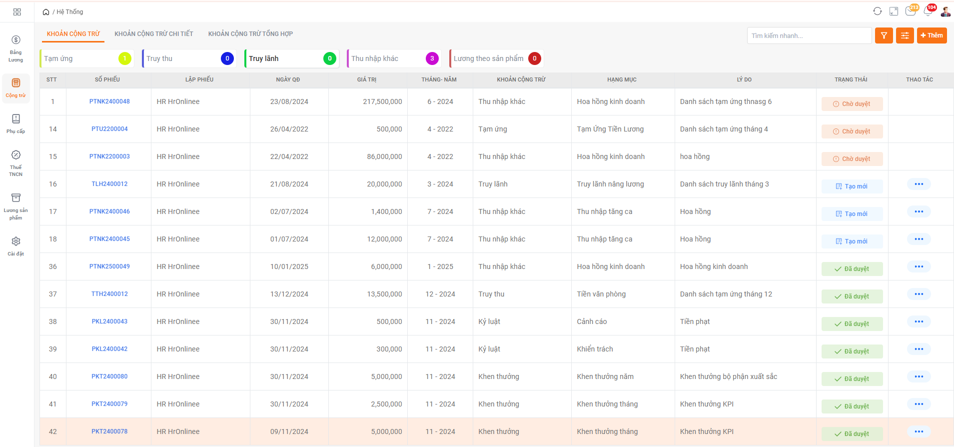Toggle fullscreen expand icon
Screen dimensions: 954x447
click(x=894, y=11)
